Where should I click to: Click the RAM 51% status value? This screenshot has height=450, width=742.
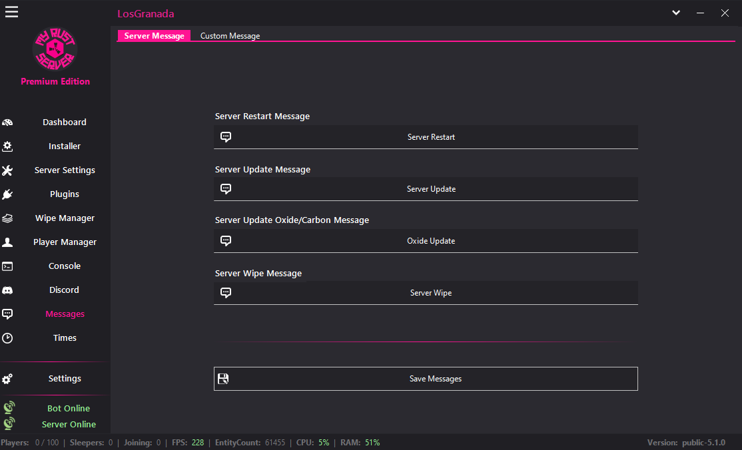tap(372, 443)
